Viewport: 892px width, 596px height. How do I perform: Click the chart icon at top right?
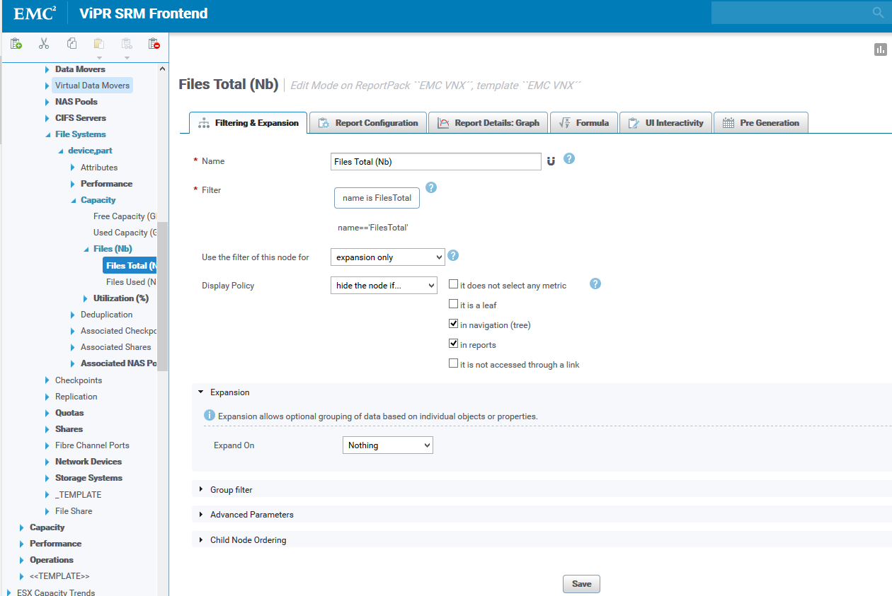(x=881, y=49)
